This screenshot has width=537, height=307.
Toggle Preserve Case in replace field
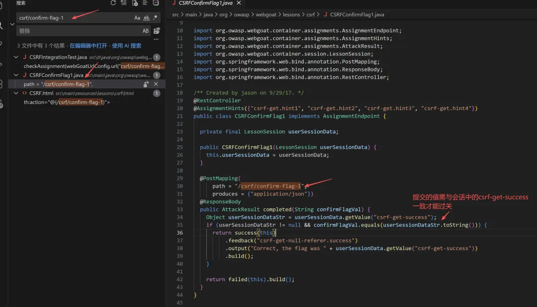(146, 31)
